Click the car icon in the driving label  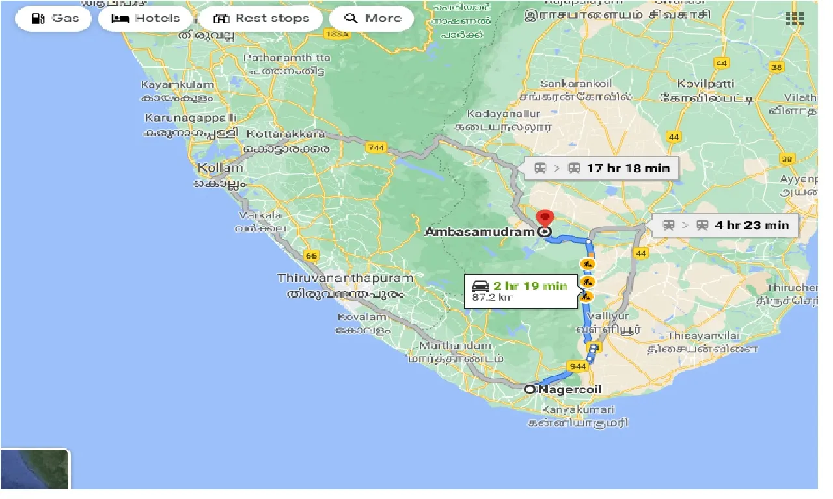480,286
